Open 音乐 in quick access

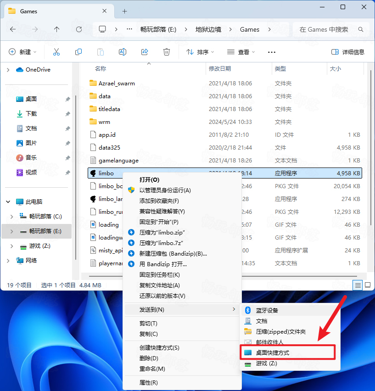click(31, 157)
